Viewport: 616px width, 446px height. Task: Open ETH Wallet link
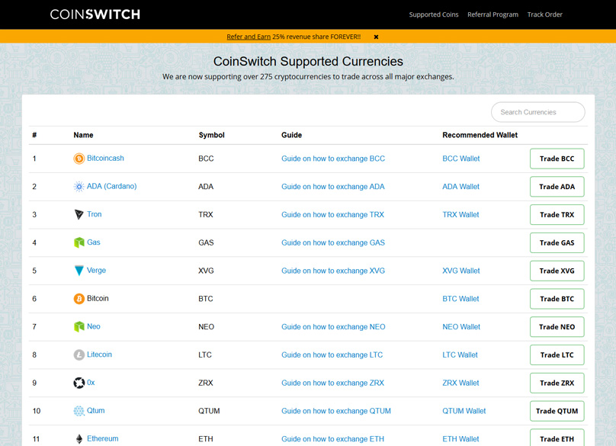coord(460,439)
